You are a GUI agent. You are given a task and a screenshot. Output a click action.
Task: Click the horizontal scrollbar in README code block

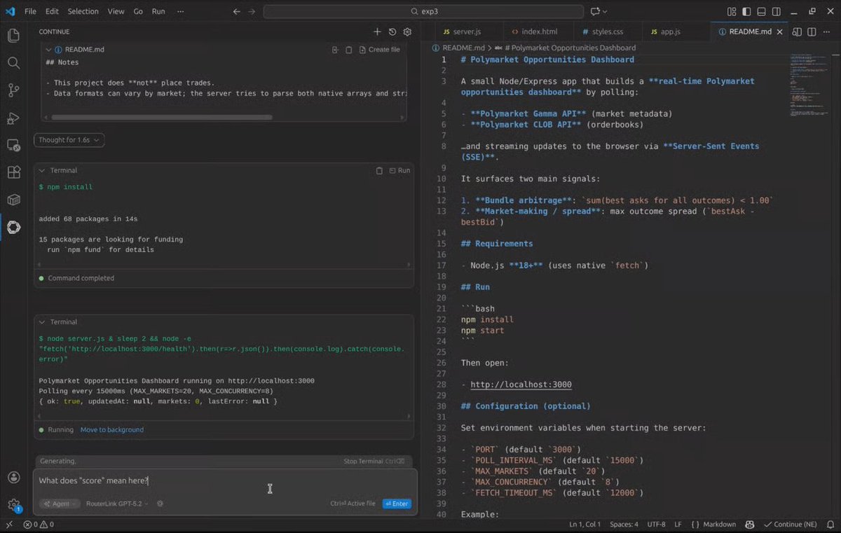coord(163,117)
